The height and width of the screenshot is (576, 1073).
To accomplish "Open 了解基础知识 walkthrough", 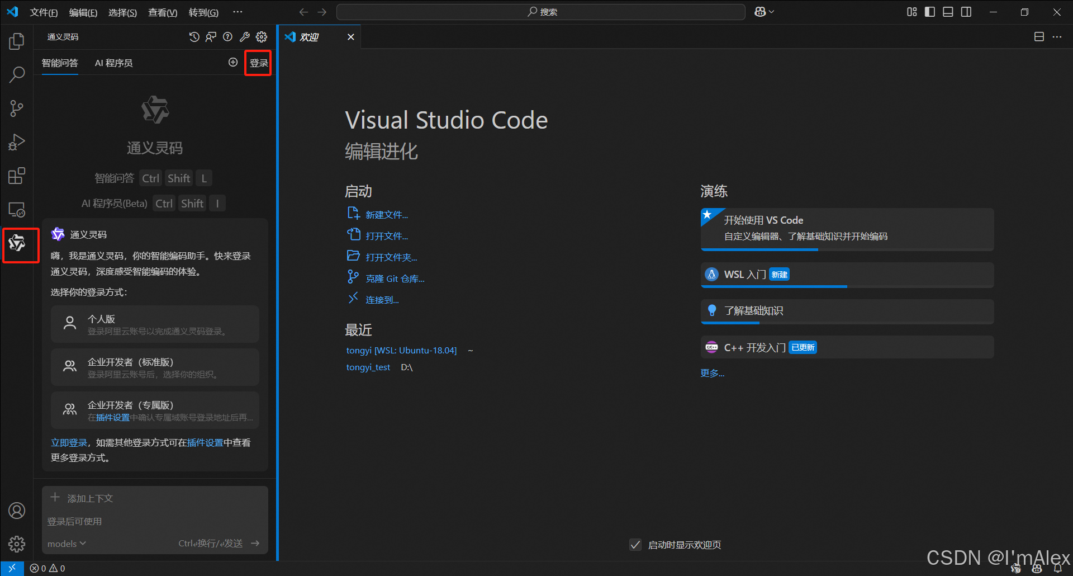I will 847,311.
